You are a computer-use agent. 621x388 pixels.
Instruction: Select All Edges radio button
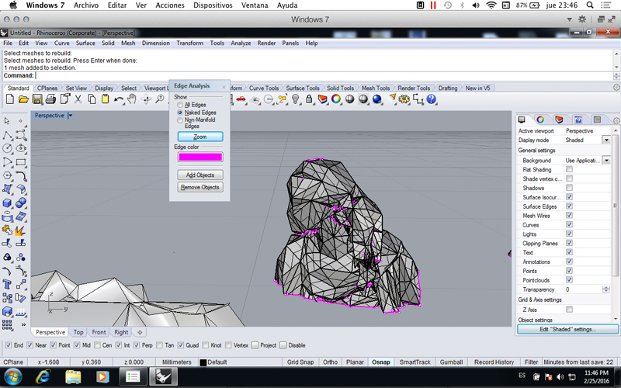pyautogui.click(x=180, y=105)
